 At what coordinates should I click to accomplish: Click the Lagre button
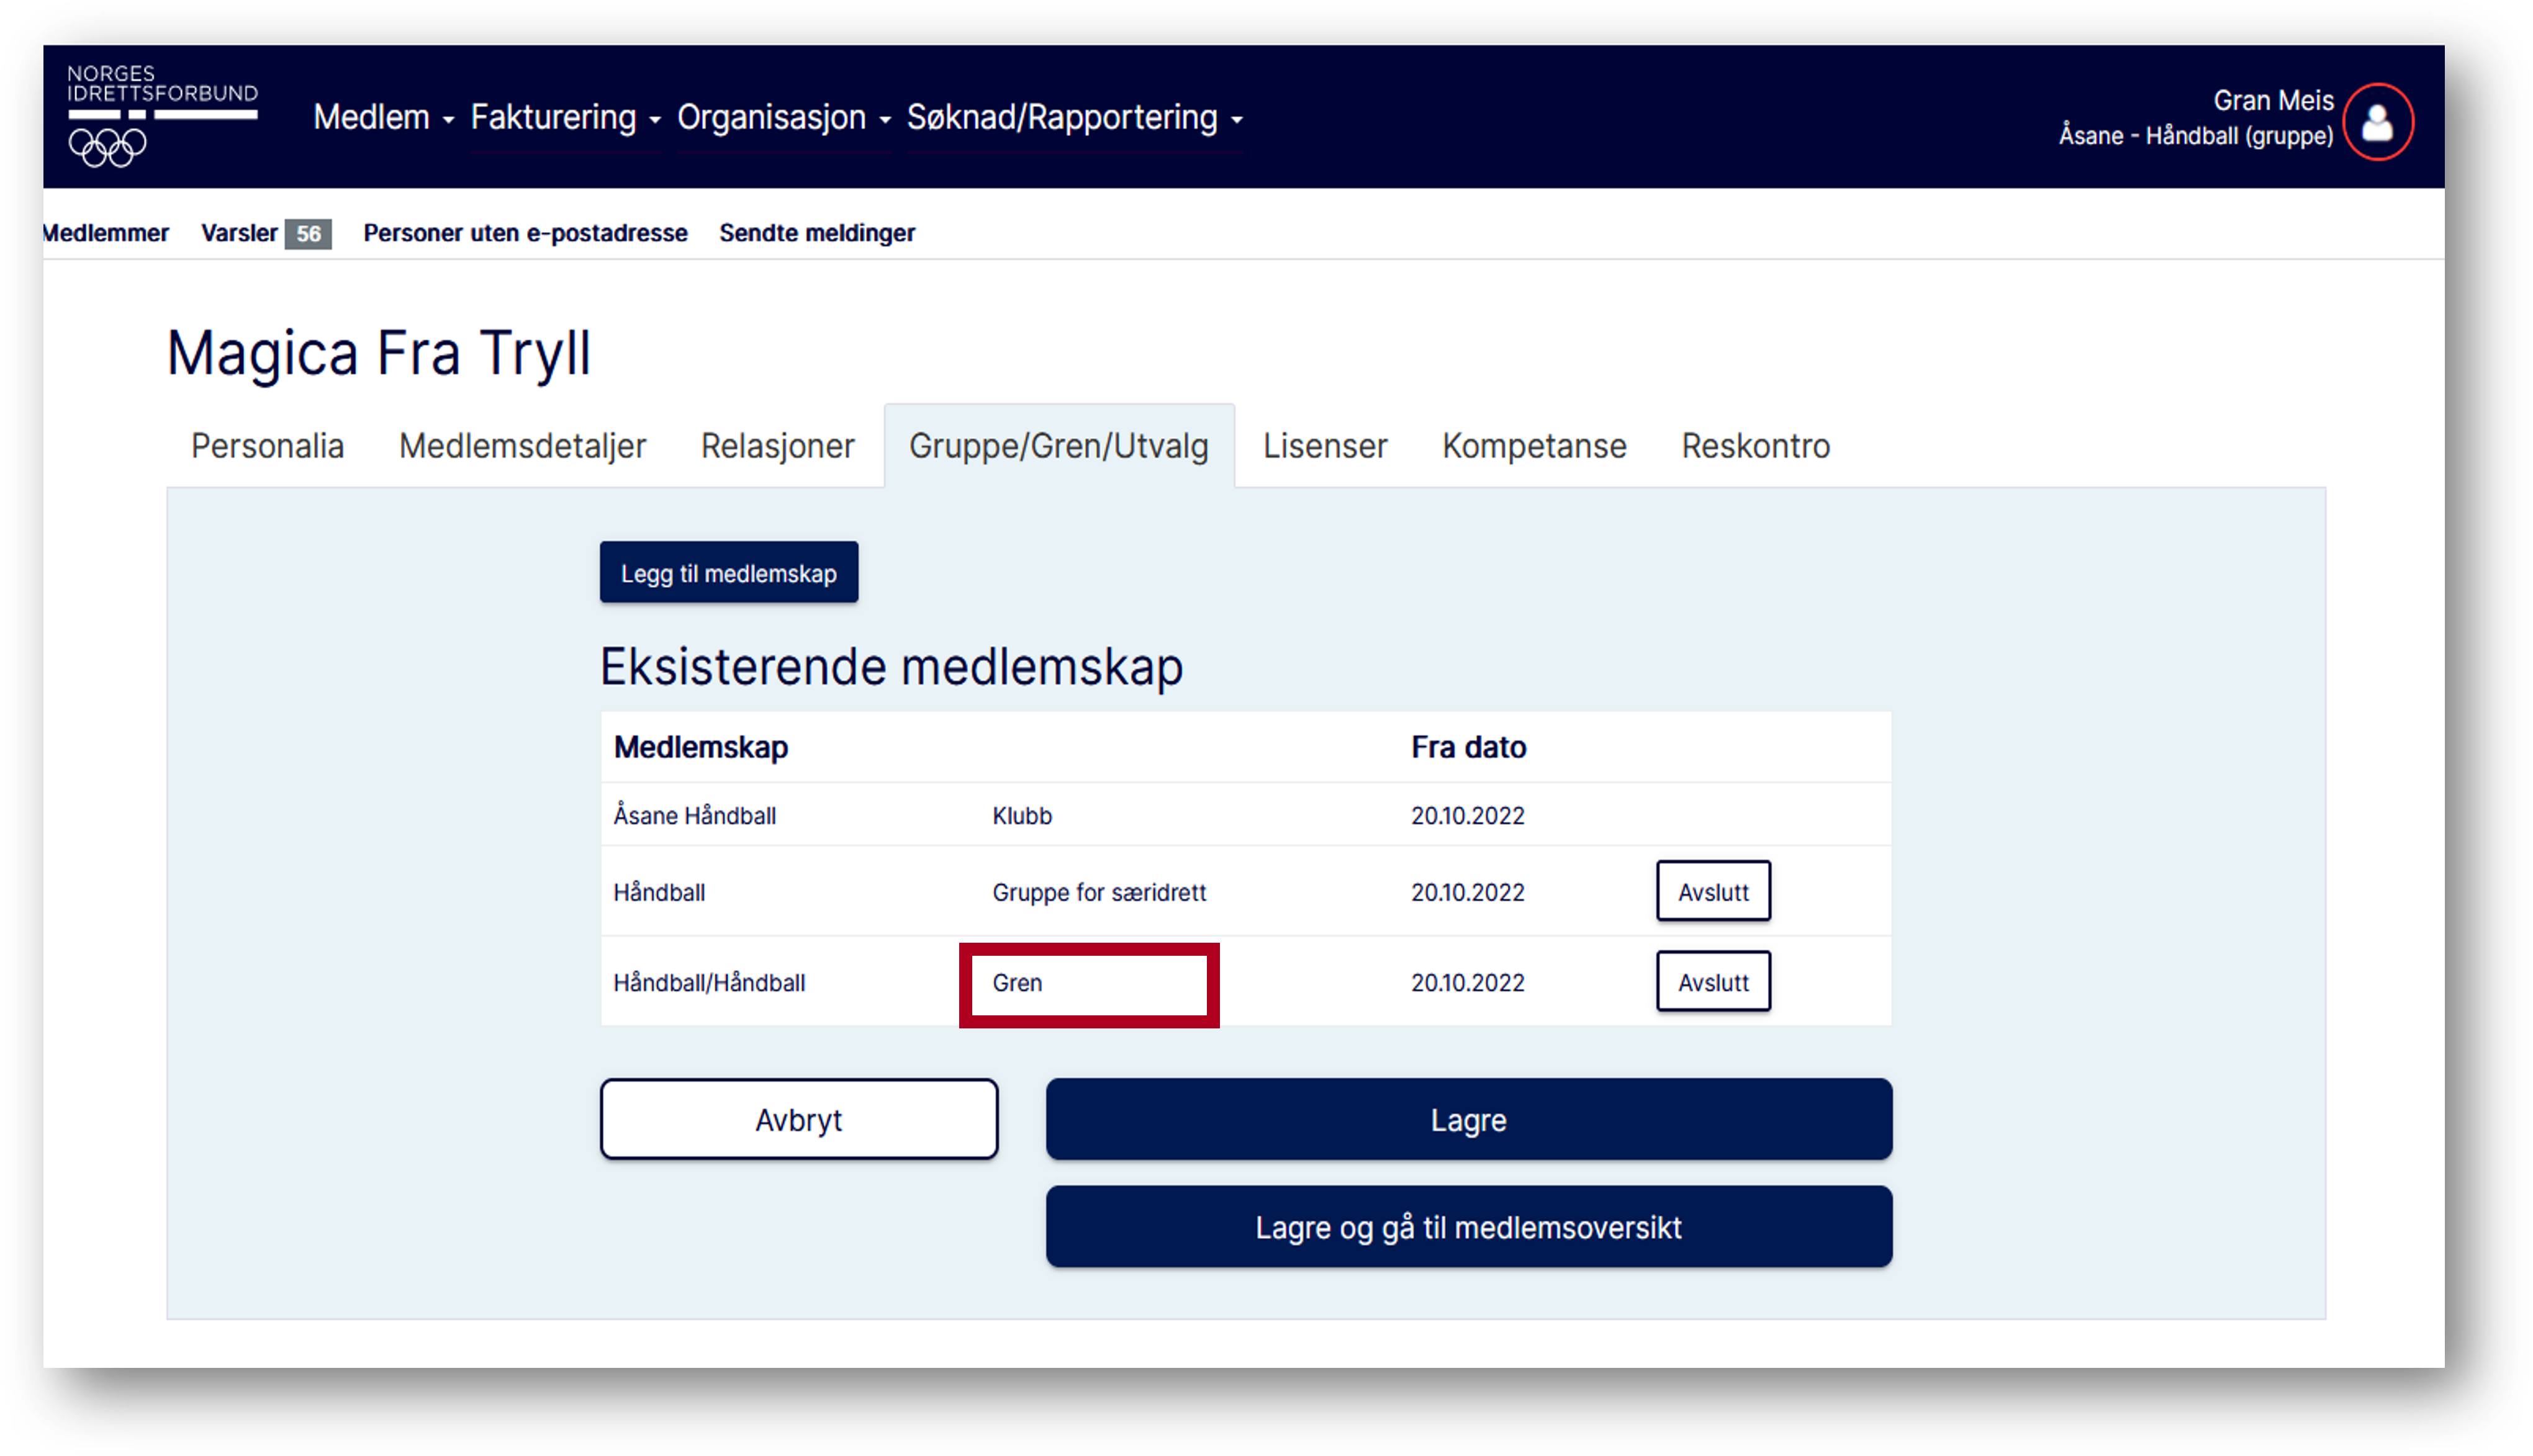click(1468, 1120)
